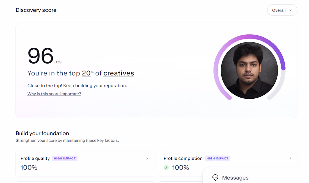Click the Profile quality 100% value

[29, 168]
